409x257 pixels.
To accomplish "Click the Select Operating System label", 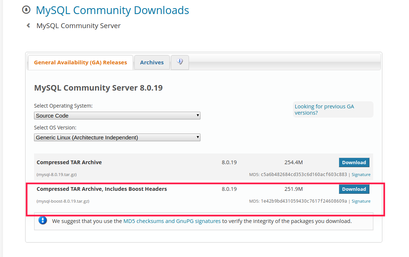I will [63, 106].
